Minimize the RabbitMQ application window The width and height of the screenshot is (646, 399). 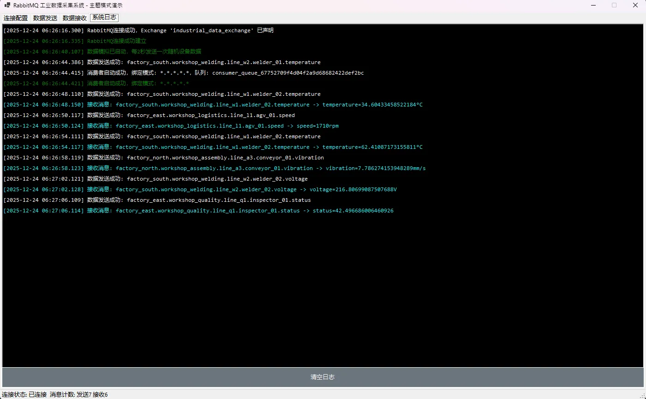coord(592,6)
